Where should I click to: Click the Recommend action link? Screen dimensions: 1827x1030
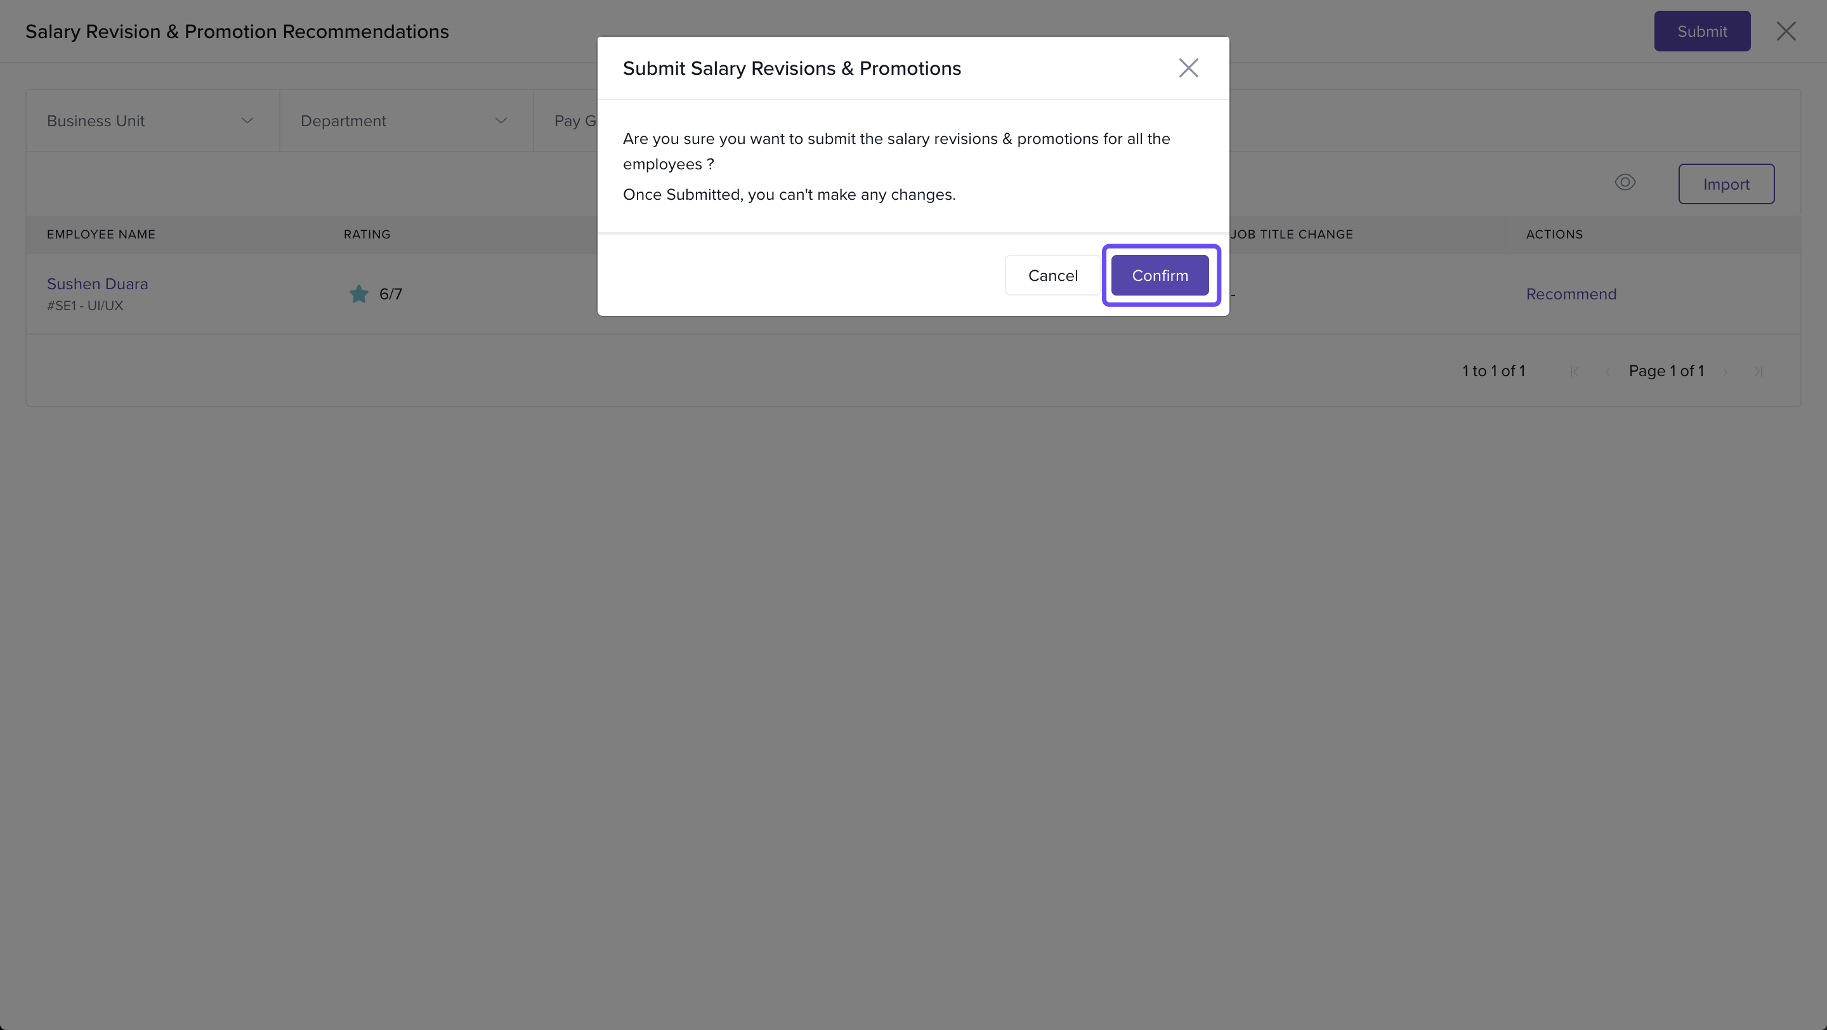(x=1571, y=294)
